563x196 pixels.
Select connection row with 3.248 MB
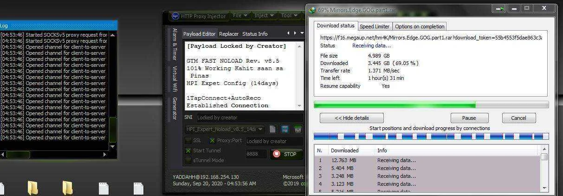coord(427,176)
